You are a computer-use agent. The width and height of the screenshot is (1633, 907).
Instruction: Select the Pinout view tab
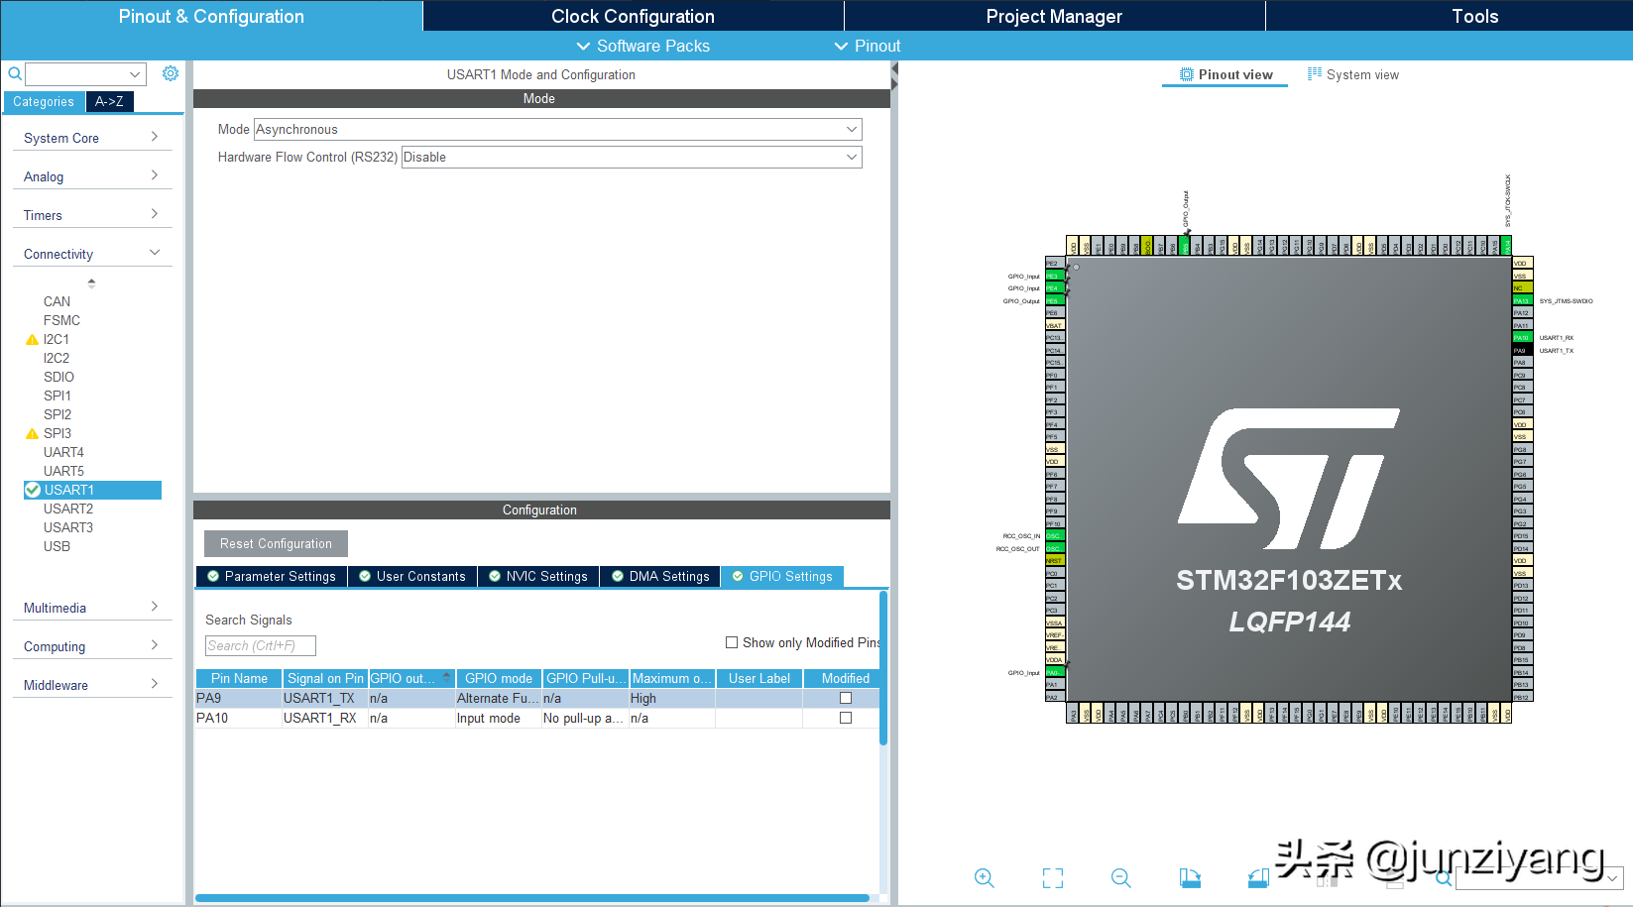point(1225,75)
